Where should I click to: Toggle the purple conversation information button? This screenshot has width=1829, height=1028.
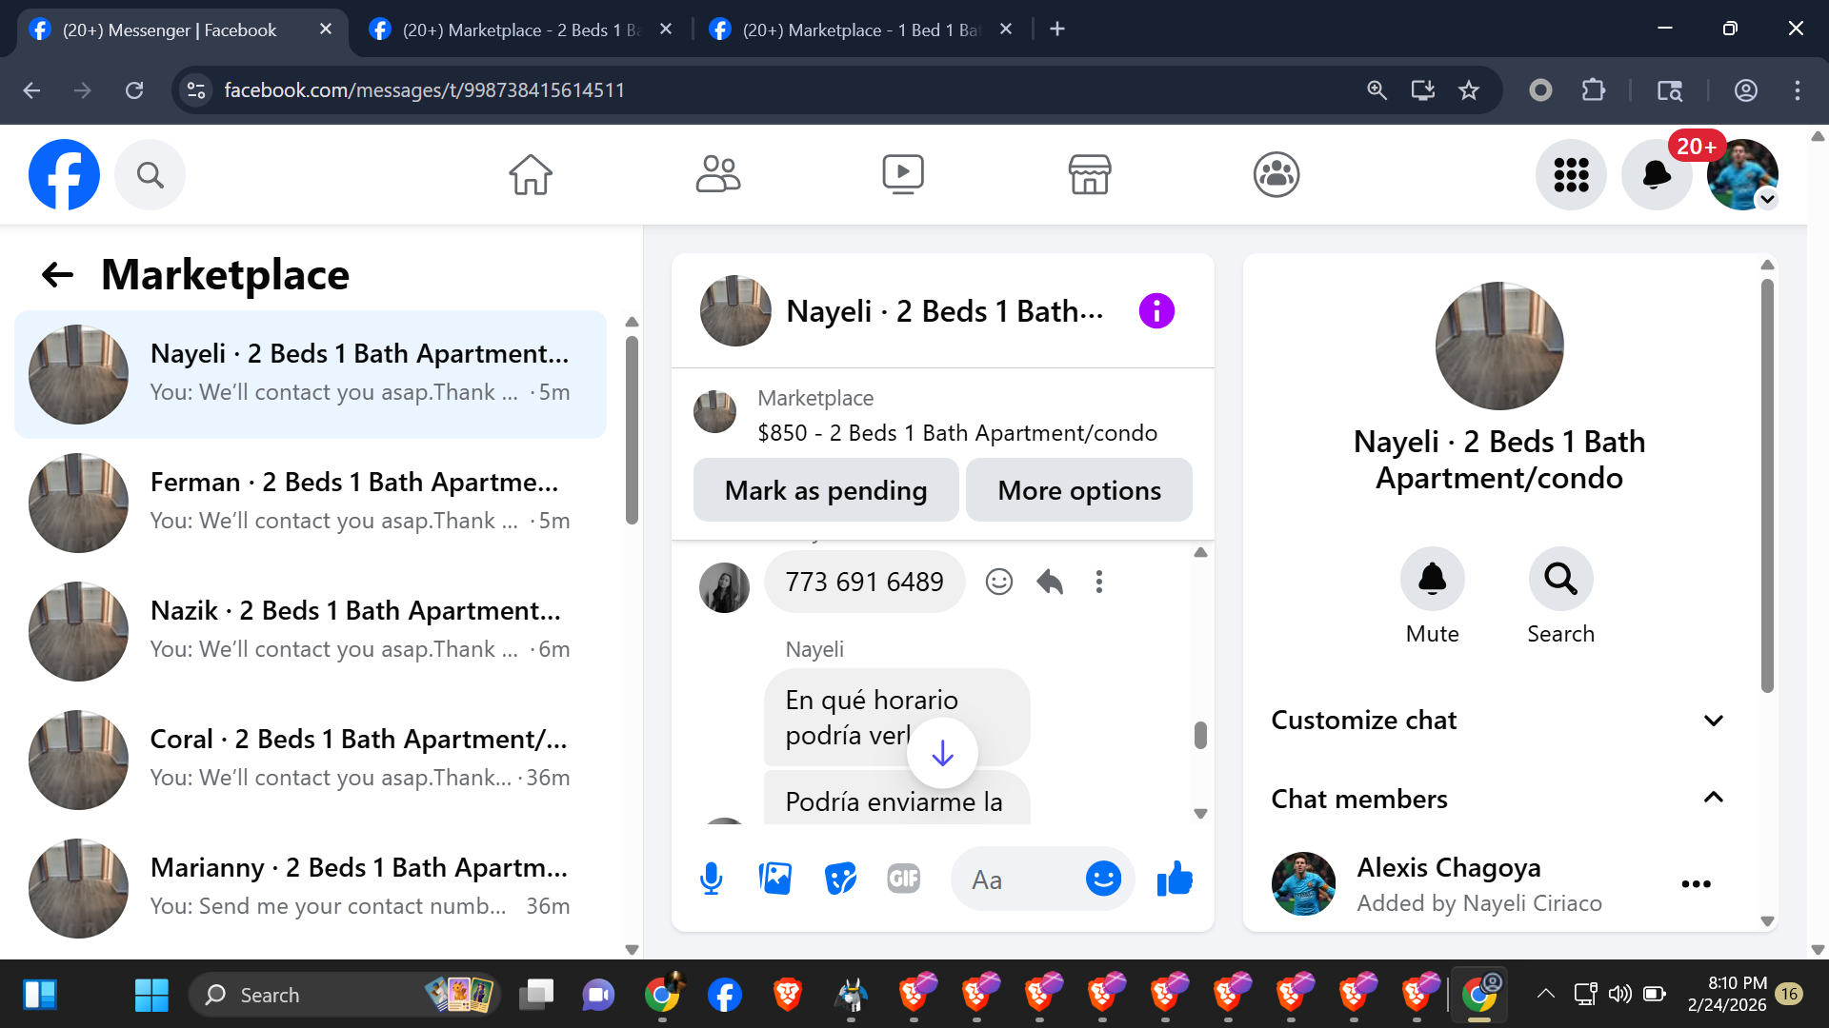click(x=1156, y=311)
